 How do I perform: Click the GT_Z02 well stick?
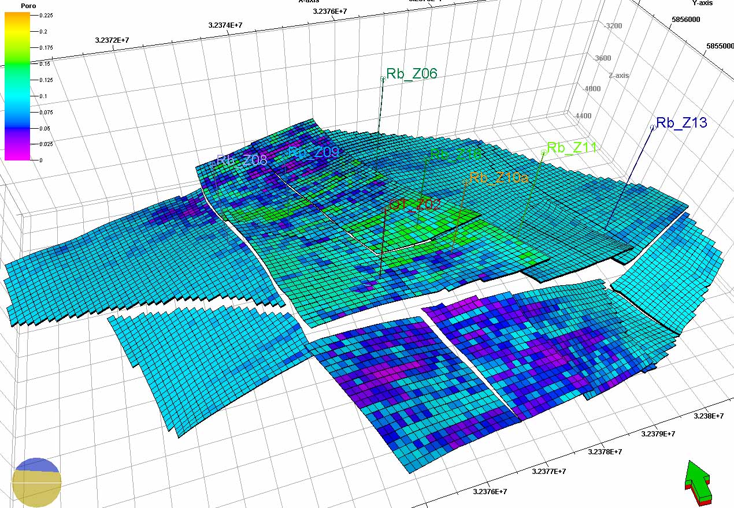[382, 242]
